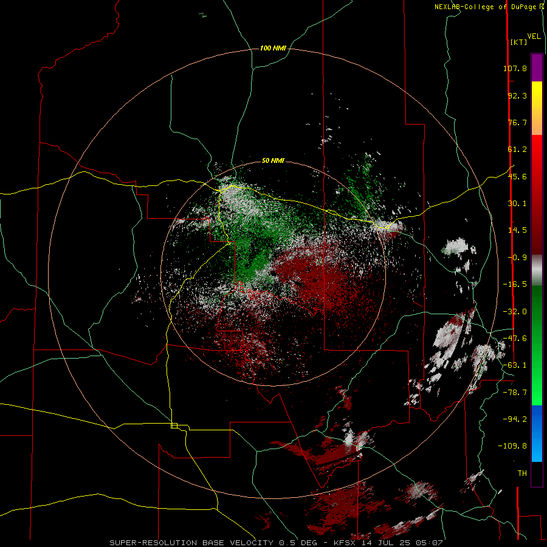Click the small yellow square city marker
The width and height of the screenshot is (547, 547).
point(174,425)
